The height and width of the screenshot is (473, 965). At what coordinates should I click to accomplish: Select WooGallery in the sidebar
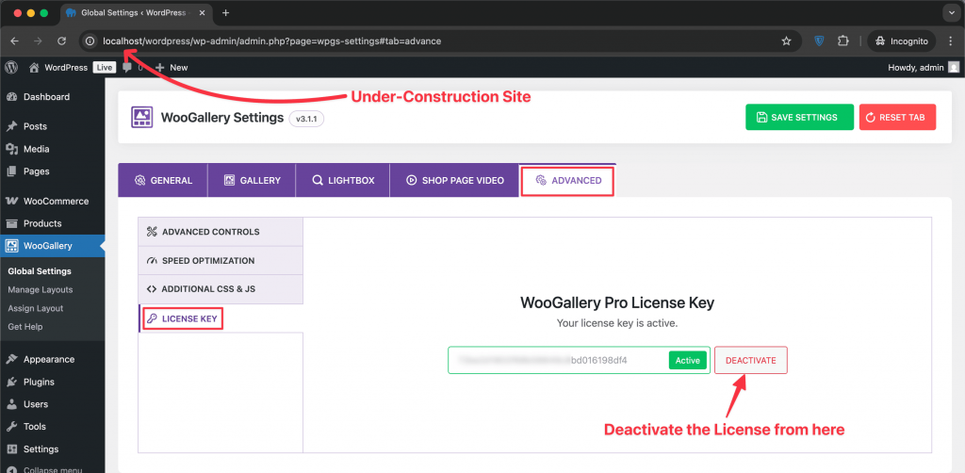(x=53, y=245)
